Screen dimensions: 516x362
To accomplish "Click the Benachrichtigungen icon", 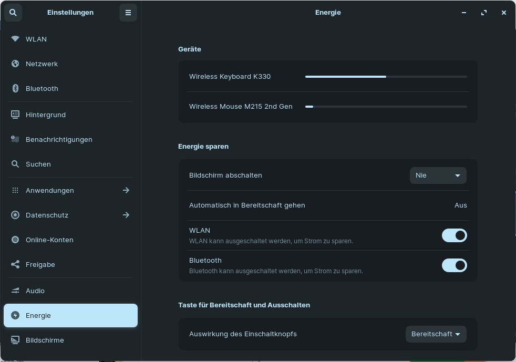I will [15, 139].
